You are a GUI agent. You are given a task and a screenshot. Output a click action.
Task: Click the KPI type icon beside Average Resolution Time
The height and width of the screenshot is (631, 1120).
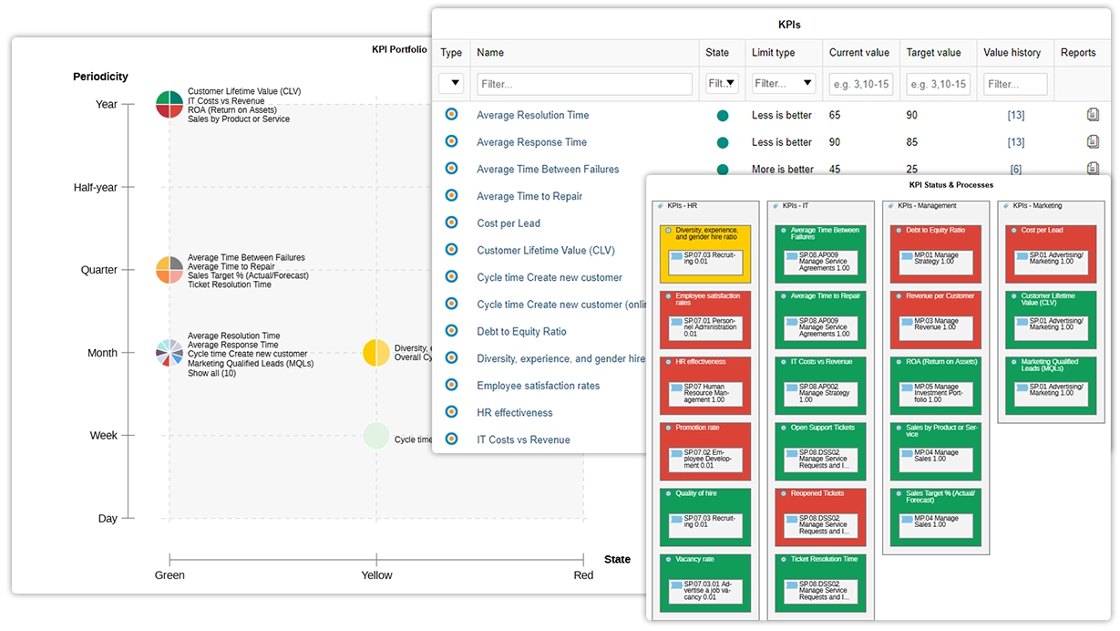(x=450, y=114)
